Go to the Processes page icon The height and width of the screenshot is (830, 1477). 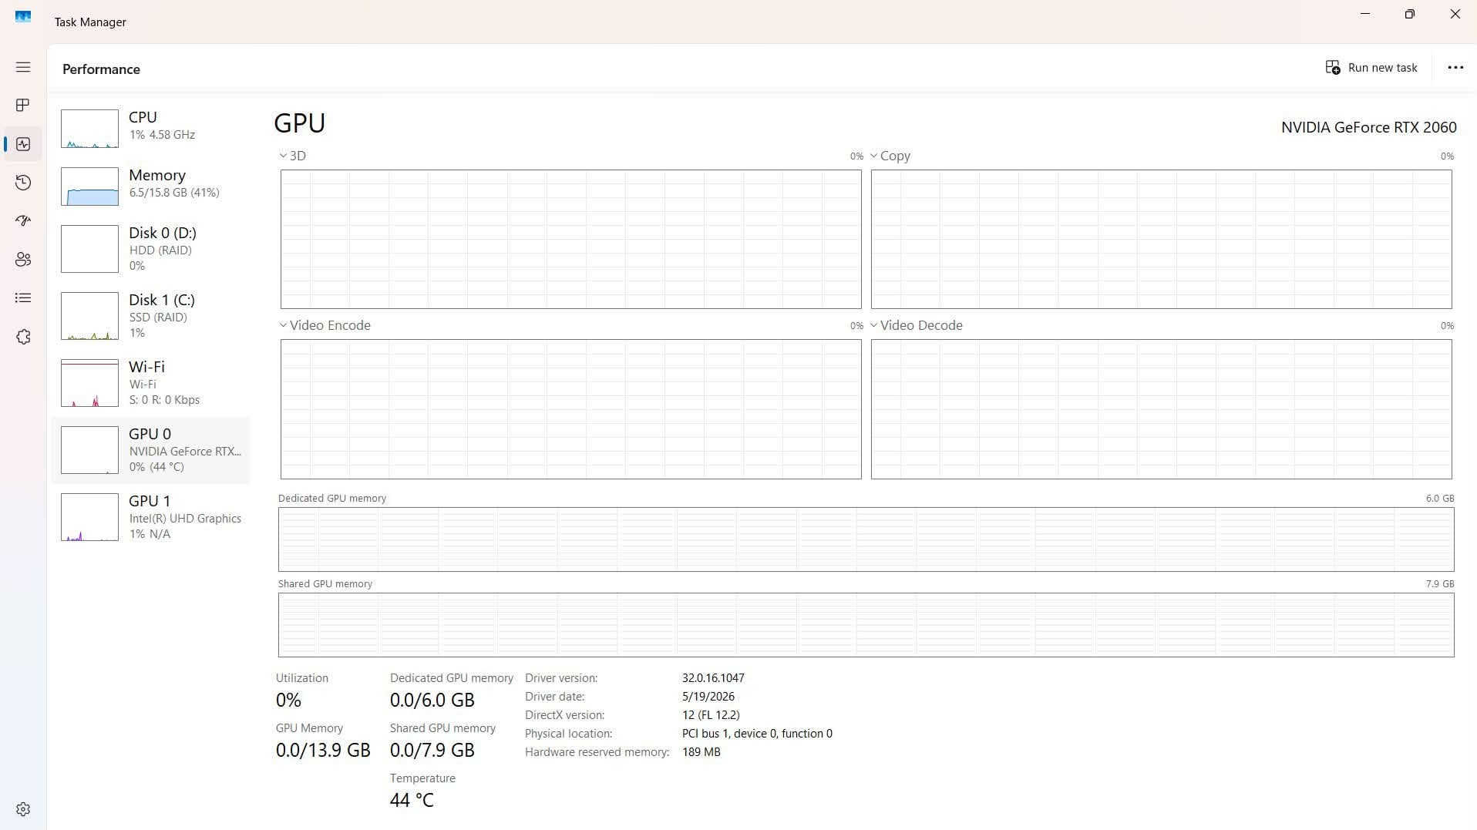coord(23,105)
